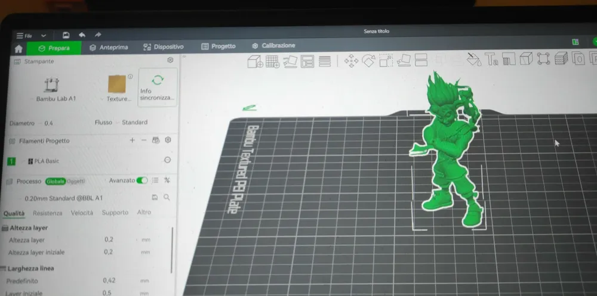Switch to the Progetto tab
The image size is (597, 296).
(x=219, y=46)
